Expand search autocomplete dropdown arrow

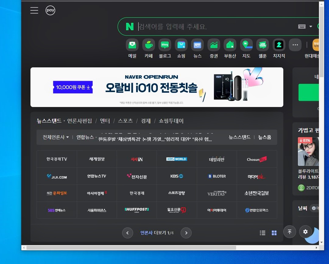311,27
